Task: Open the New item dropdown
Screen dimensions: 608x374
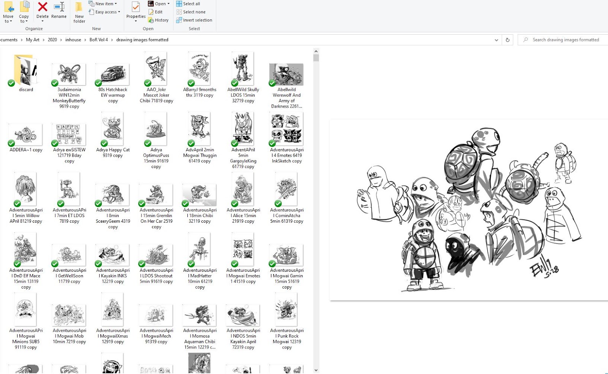Action: pos(103,4)
